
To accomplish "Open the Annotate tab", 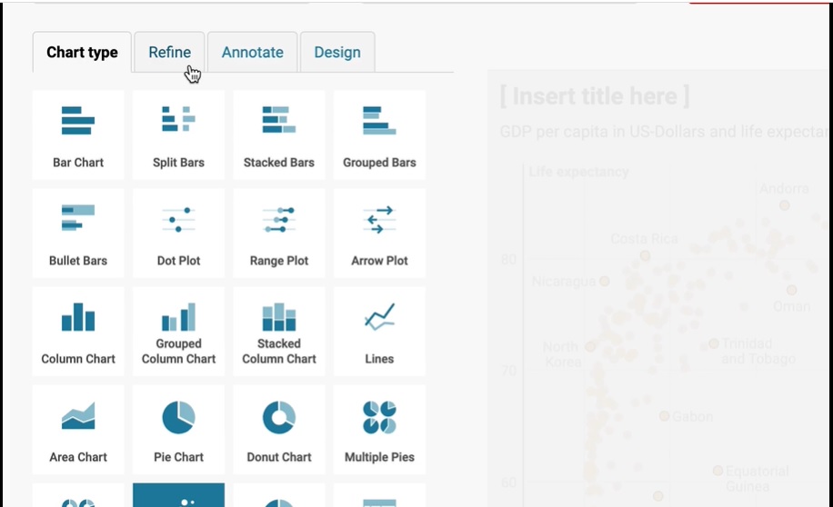I will click(x=252, y=52).
